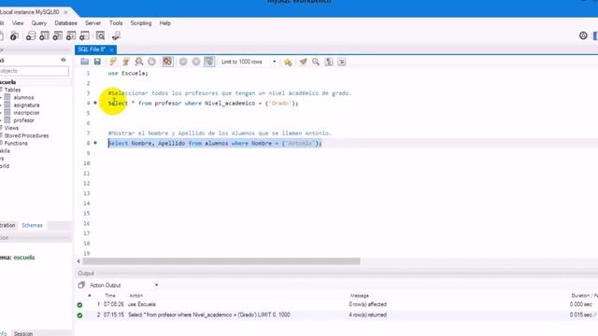Click the Message column header in output
This screenshot has width=598, height=336.
coord(359,296)
